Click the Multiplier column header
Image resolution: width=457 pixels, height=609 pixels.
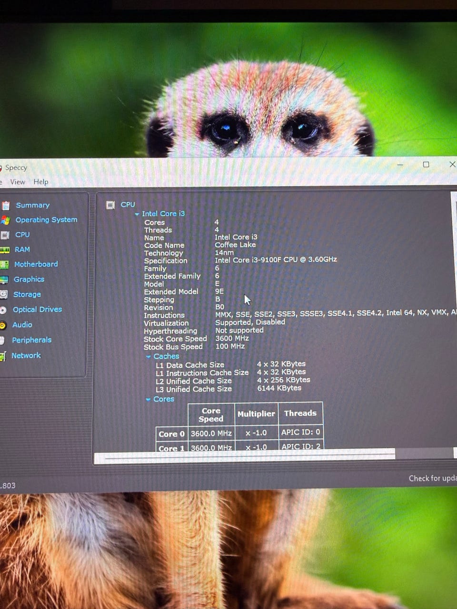(256, 414)
